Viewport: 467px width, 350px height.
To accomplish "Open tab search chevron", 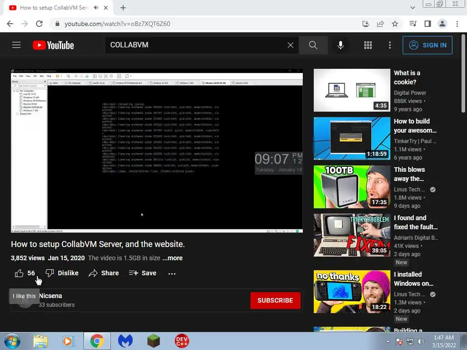I will tap(412, 8).
